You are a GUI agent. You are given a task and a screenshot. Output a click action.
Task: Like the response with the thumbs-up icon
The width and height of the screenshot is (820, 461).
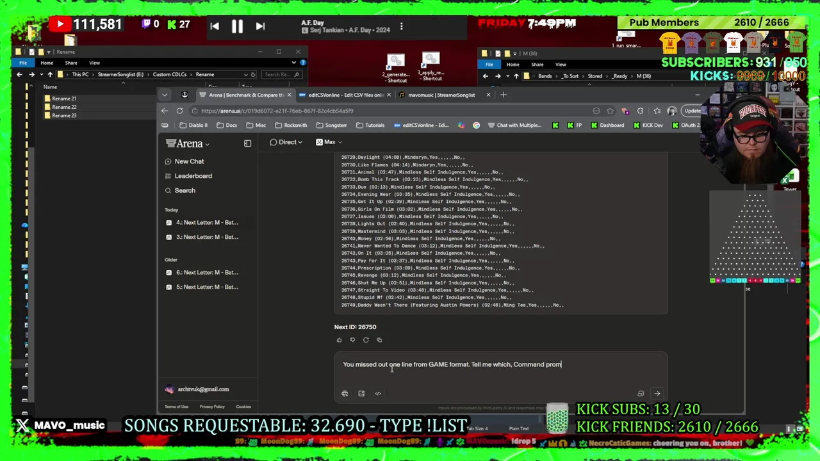pyautogui.click(x=339, y=340)
